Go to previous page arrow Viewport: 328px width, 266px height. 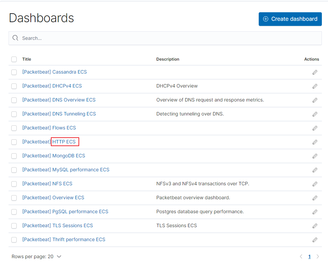tap(301, 256)
